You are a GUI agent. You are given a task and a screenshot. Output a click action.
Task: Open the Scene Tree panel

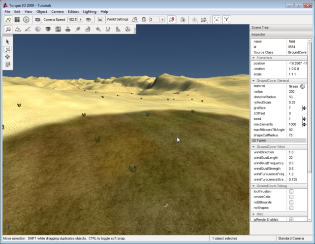tap(261, 29)
